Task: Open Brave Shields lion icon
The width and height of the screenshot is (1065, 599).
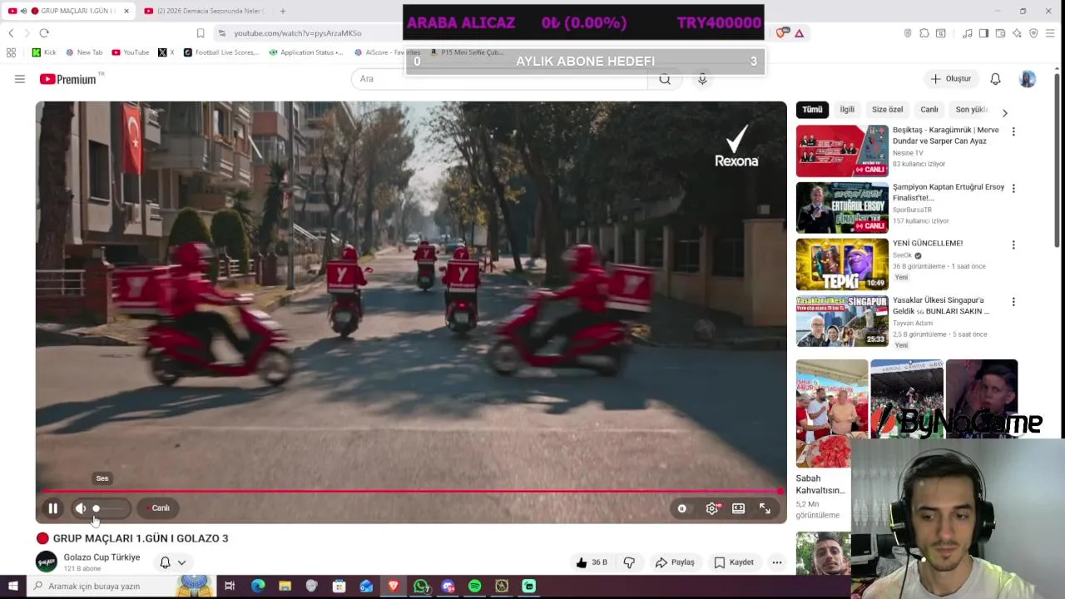Action: click(x=781, y=33)
